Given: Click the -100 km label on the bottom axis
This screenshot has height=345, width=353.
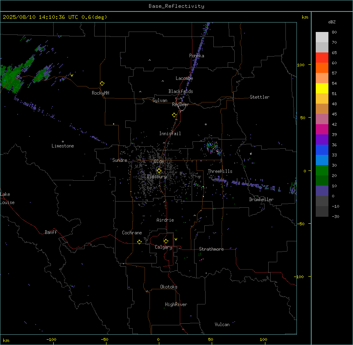Looking at the screenshot, I should click(x=51, y=339).
